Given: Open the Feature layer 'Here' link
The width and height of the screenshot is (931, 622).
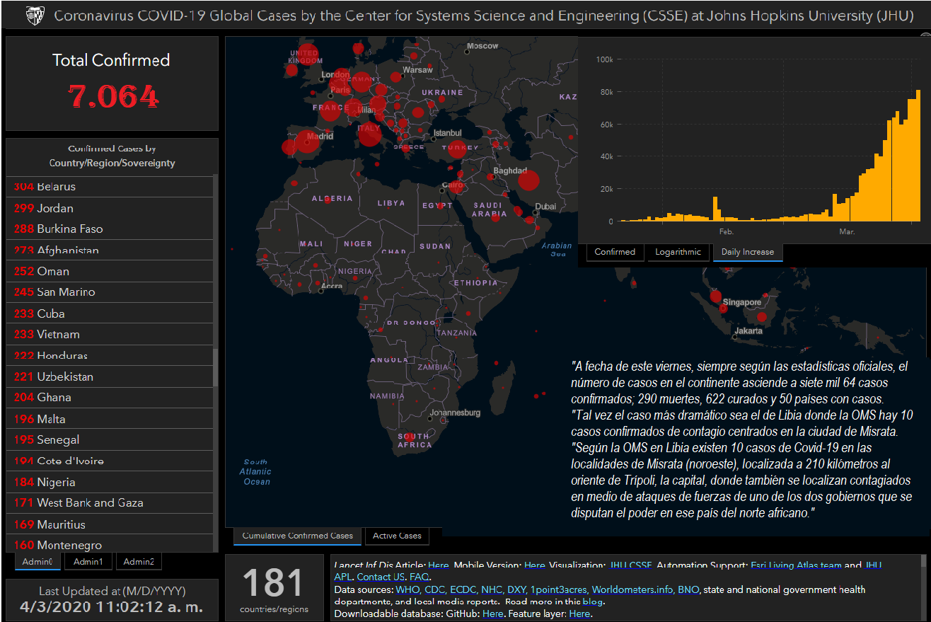Looking at the screenshot, I should (579, 614).
